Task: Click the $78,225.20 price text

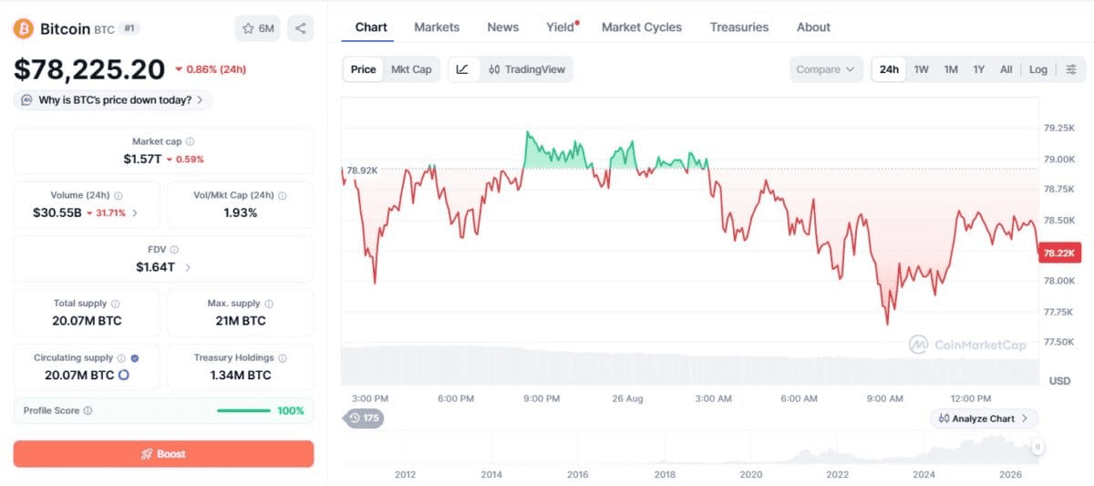Action: 89,69
